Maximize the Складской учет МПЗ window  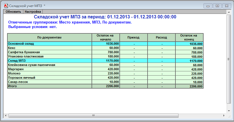point(217,6)
